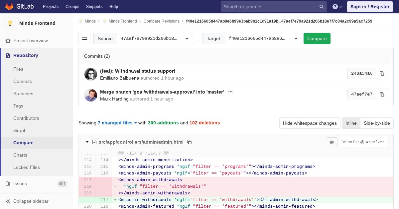Open the Target revision dropdown
This screenshot has height=209, width=399.
tap(263, 38)
